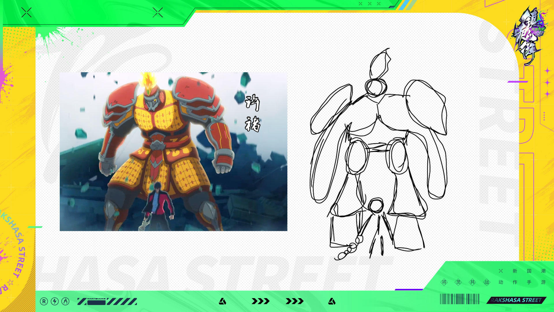This screenshot has height=312, width=554.
Task: Click the circled flame icon
Action: tap(65, 302)
